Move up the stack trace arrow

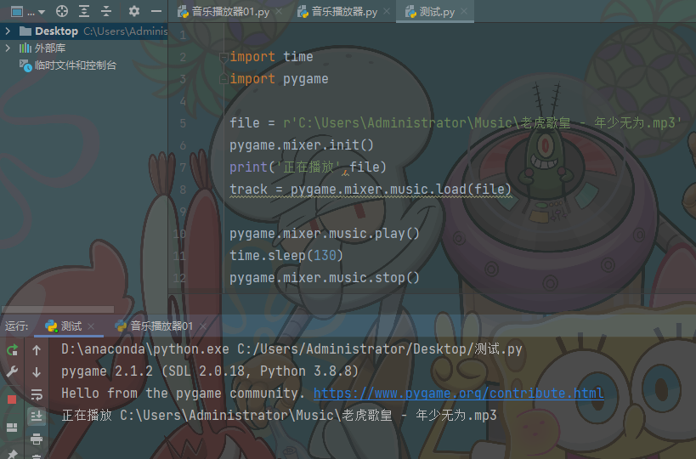[37, 350]
